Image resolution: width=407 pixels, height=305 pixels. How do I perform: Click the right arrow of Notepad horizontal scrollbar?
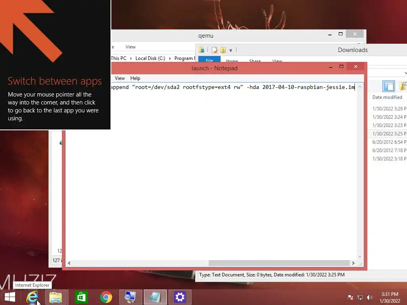coord(353,263)
